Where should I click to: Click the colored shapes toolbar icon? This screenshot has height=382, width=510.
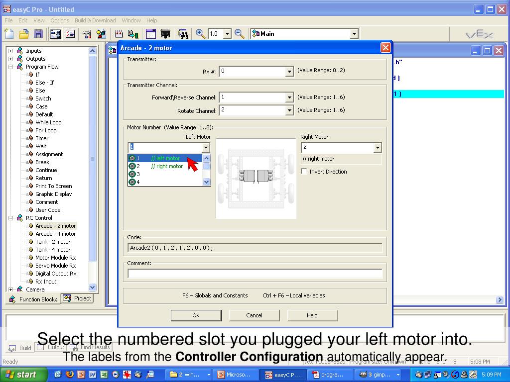pyautogui.click(x=101, y=34)
